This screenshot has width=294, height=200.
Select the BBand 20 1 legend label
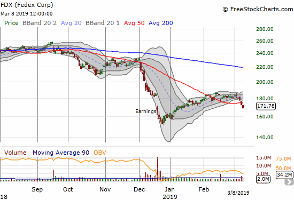click(103, 23)
